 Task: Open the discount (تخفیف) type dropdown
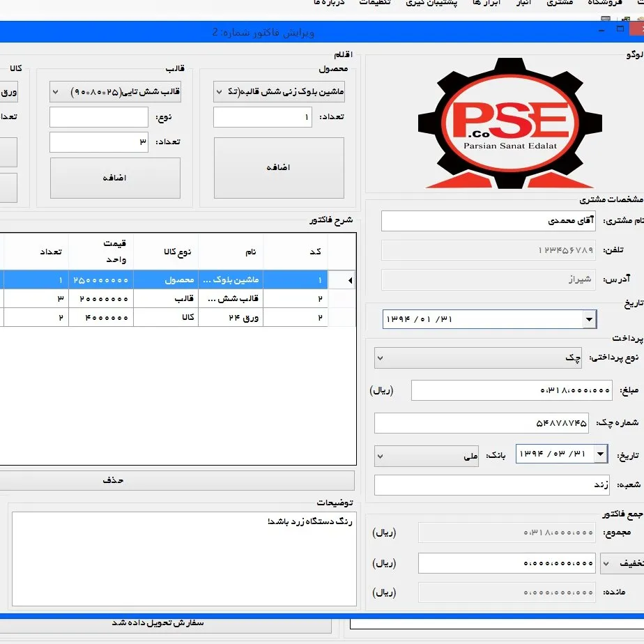[x=606, y=563]
